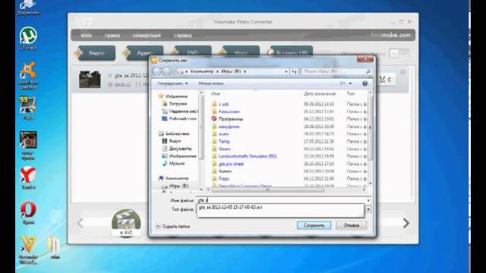486x273 pixels.
Task: Click the Back arrow in Save As dialog
Action: tap(157, 71)
